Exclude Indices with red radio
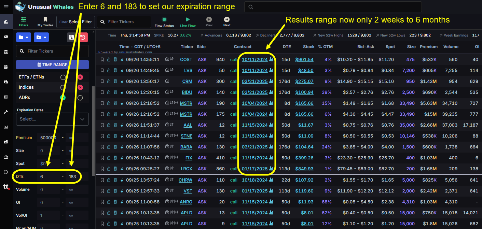Viewport: 482px width, 229px height. point(80,87)
